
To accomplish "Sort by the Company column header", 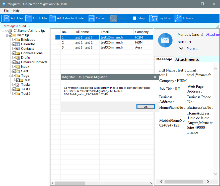I will point(143,32).
